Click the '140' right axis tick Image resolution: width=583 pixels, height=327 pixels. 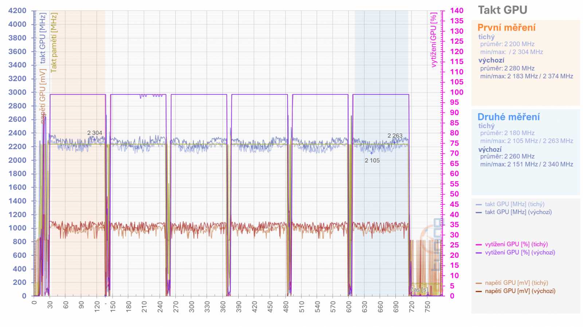[x=457, y=11]
